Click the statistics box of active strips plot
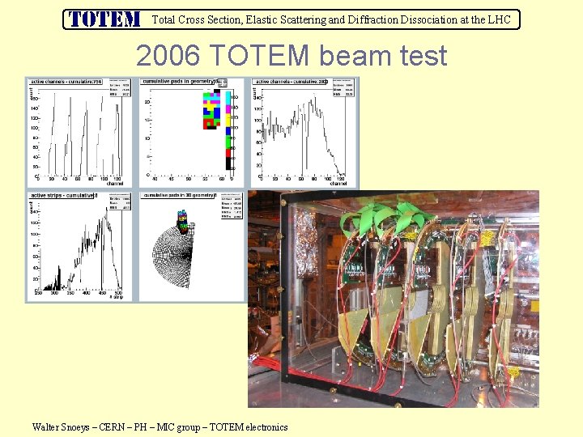This screenshot has width=583, height=437. [120, 203]
